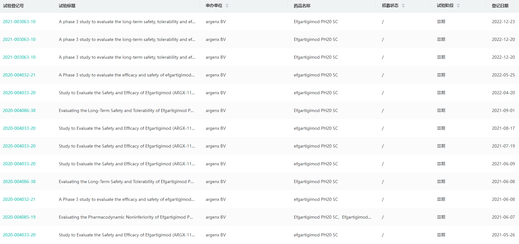Open the 2021-003063-10 link registered 2022-12-23
519x244 pixels.
pyautogui.click(x=19, y=22)
